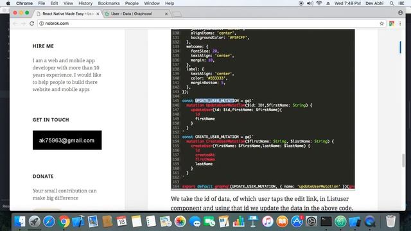Close the Graphcool tab
The width and height of the screenshot is (411, 231).
pos(166,14)
